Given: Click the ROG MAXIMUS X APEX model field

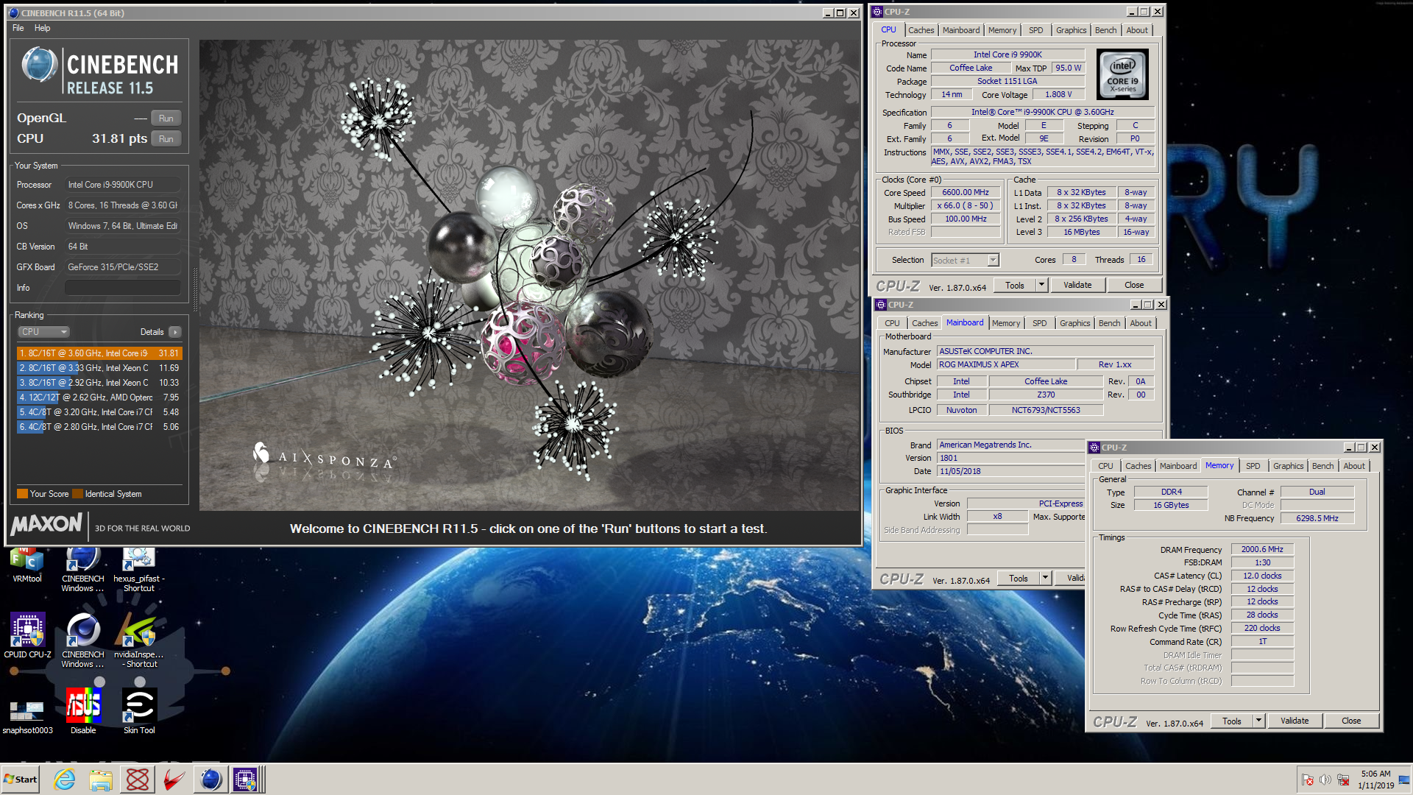Looking at the screenshot, I should pyautogui.click(x=1005, y=365).
